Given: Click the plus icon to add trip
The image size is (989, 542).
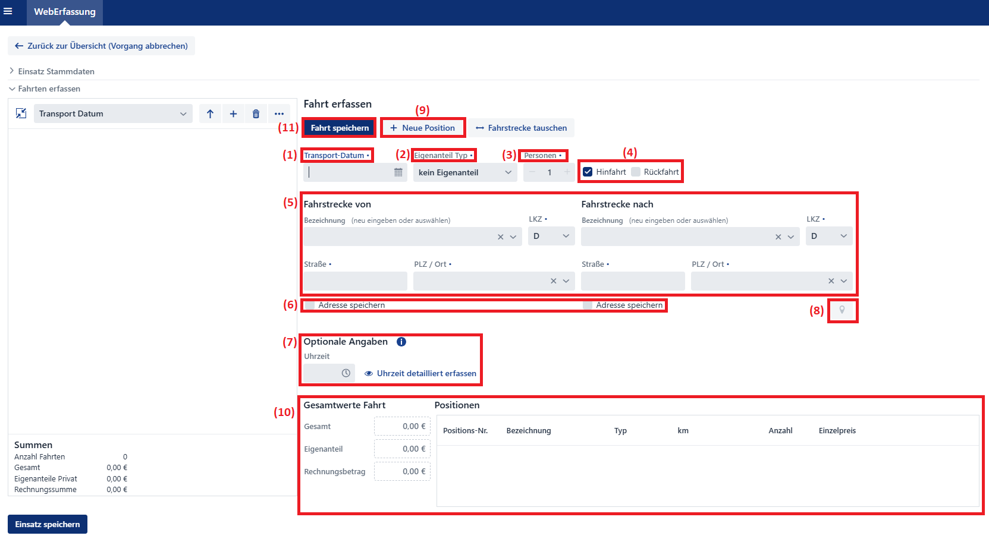Looking at the screenshot, I should (x=233, y=114).
